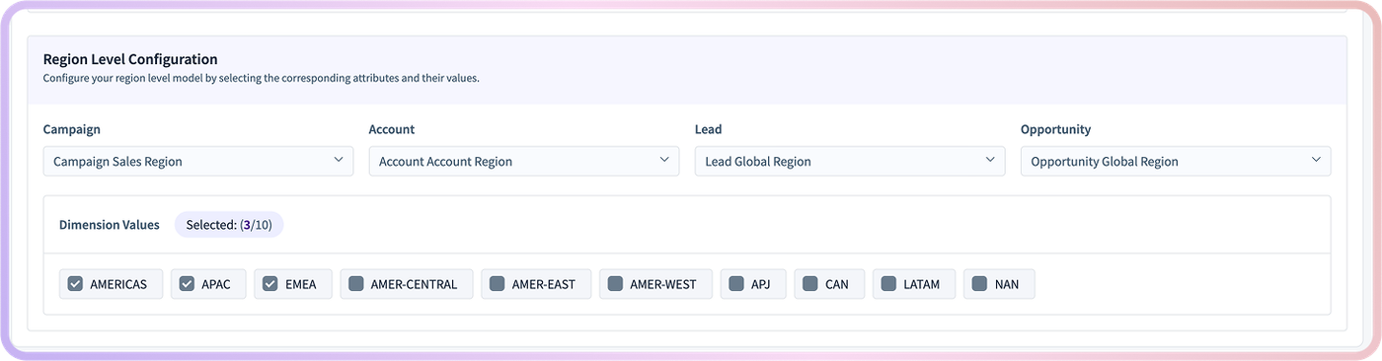The width and height of the screenshot is (1382, 361).
Task: Uncheck the APAC checkbox
Action: coord(187,284)
